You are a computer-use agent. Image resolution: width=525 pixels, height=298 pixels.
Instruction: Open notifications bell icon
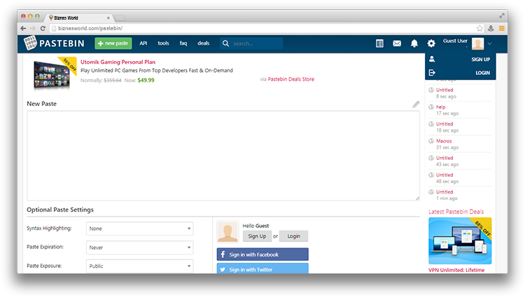tap(414, 43)
